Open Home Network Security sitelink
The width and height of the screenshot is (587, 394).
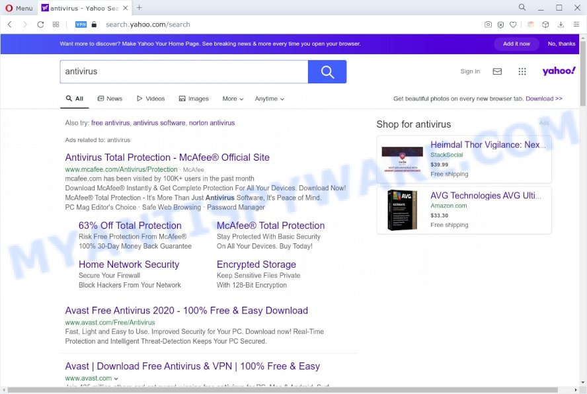click(129, 264)
